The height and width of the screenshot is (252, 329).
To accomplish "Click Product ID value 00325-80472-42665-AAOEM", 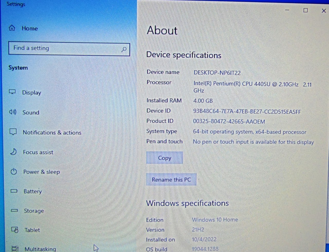I will coord(229,121).
